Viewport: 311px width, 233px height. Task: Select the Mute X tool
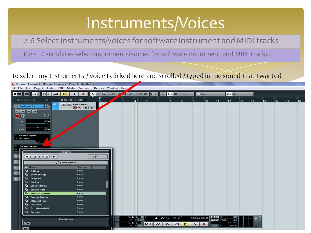125,94
